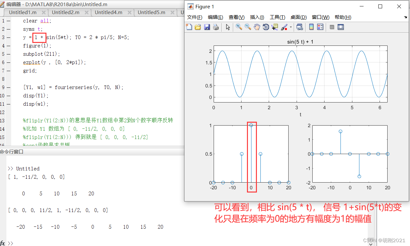Set a breakpoint on line 3 dash
The image size is (410, 246).
click(x=8, y=37)
